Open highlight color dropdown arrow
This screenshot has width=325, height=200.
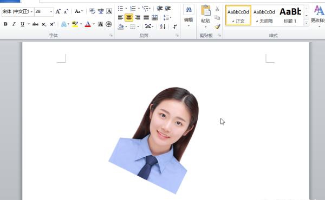(81, 24)
